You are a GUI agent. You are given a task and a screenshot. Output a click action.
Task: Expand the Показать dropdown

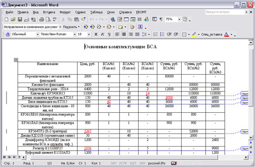tap(71, 27)
